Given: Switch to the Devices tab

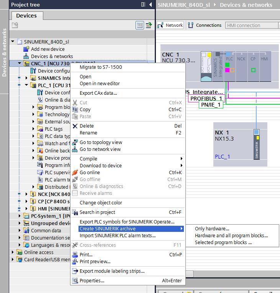Looking at the screenshot, I should click(26, 16).
